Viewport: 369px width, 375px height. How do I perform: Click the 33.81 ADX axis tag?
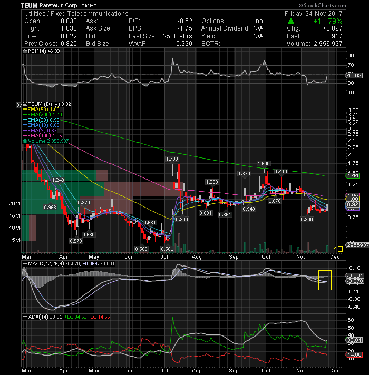coord(354,340)
